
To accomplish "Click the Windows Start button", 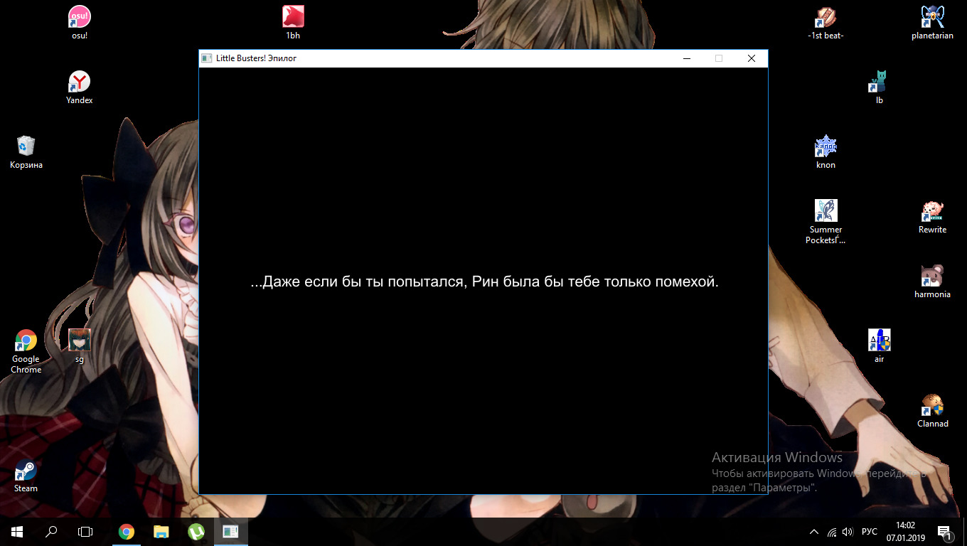I will click(16, 531).
